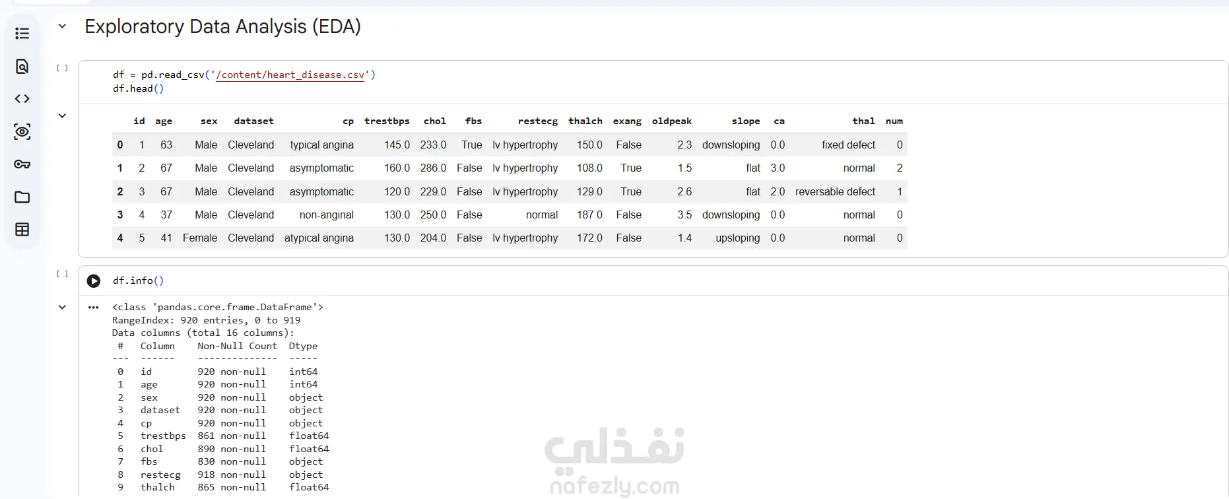The width and height of the screenshot is (1229, 499).
Task: Click the 'trestbps' column header
Action: [387, 121]
